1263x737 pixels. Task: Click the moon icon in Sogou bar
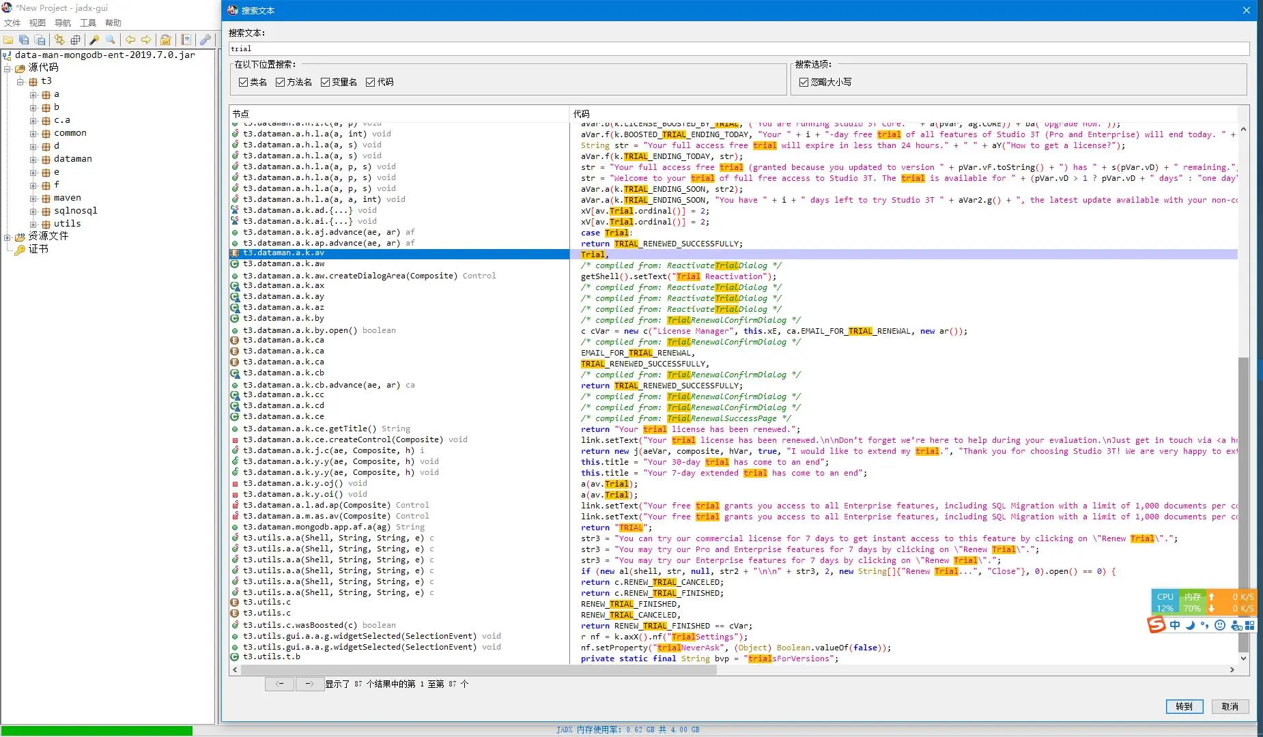coord(1190,625)
